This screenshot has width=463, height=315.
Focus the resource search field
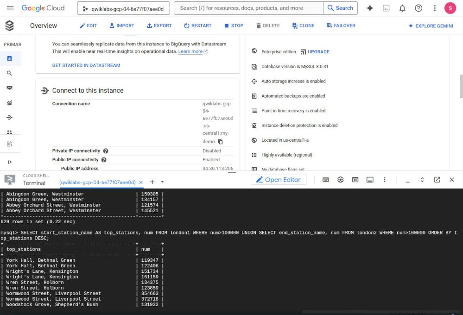pyautogui.click(x=248, y=8)
